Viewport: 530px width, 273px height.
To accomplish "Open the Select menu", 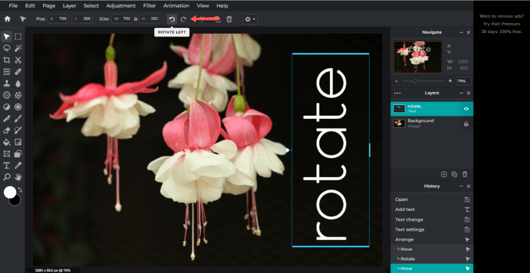I will (91, 6).
